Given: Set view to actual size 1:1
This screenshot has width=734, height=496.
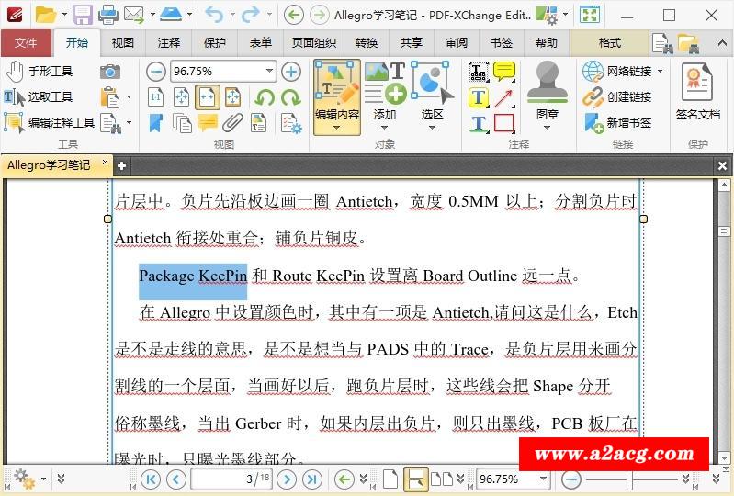Looking at the screenshot, I should click(156, 97).
